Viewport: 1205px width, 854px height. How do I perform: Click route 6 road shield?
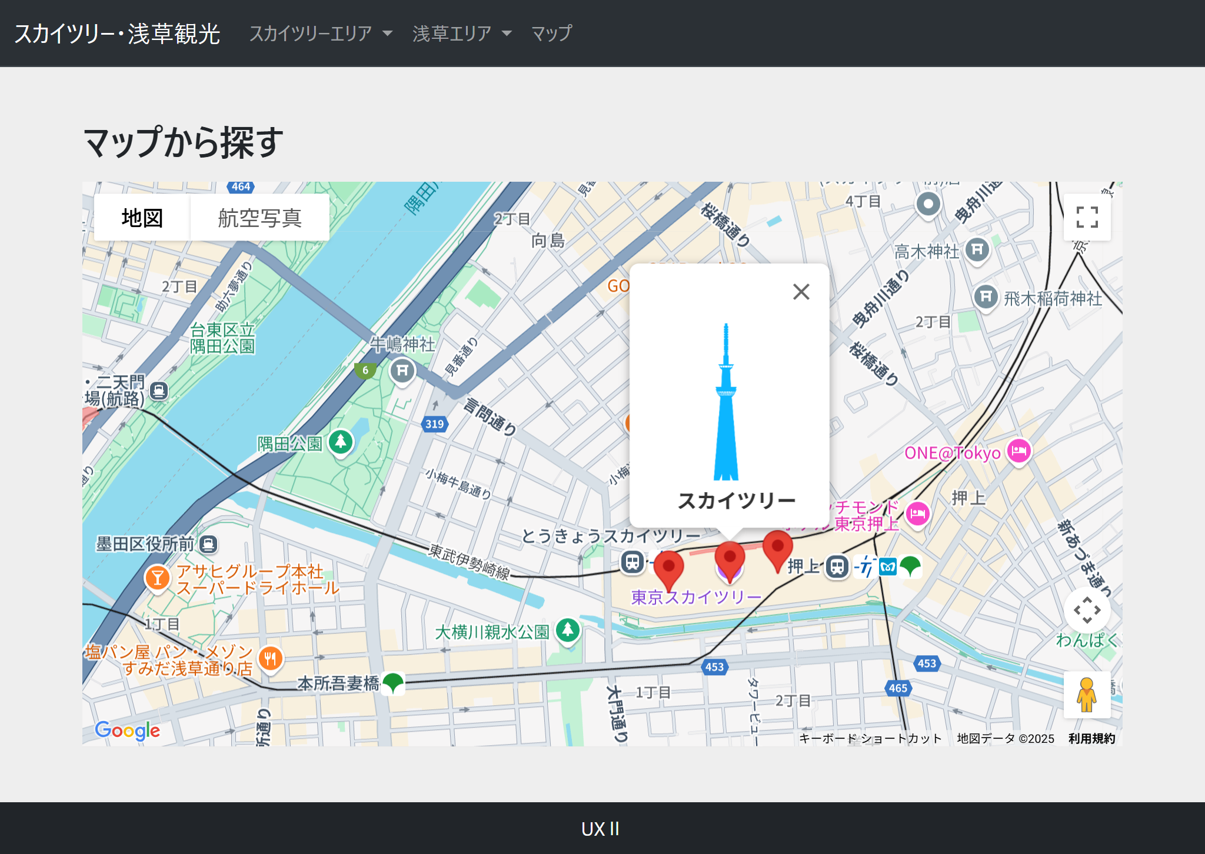(365, 371)
